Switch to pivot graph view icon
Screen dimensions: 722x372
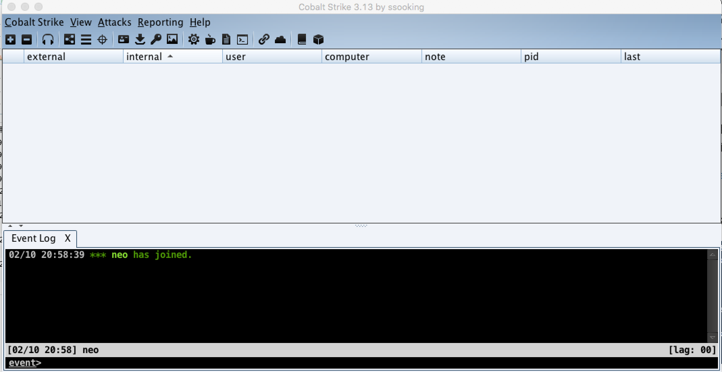[x=70, y=39]
